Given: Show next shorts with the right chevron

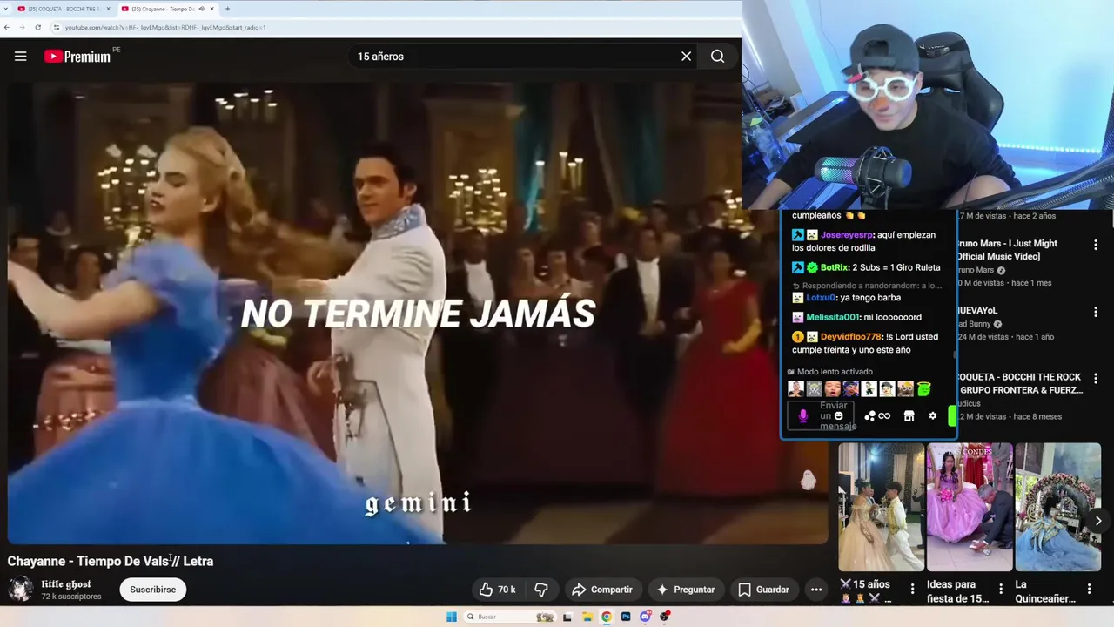Looking at the screenshot, I should tap(1098, 521).
